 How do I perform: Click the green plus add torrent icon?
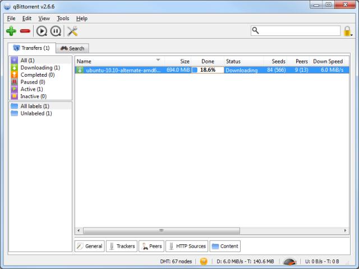[x=11, y=31]
